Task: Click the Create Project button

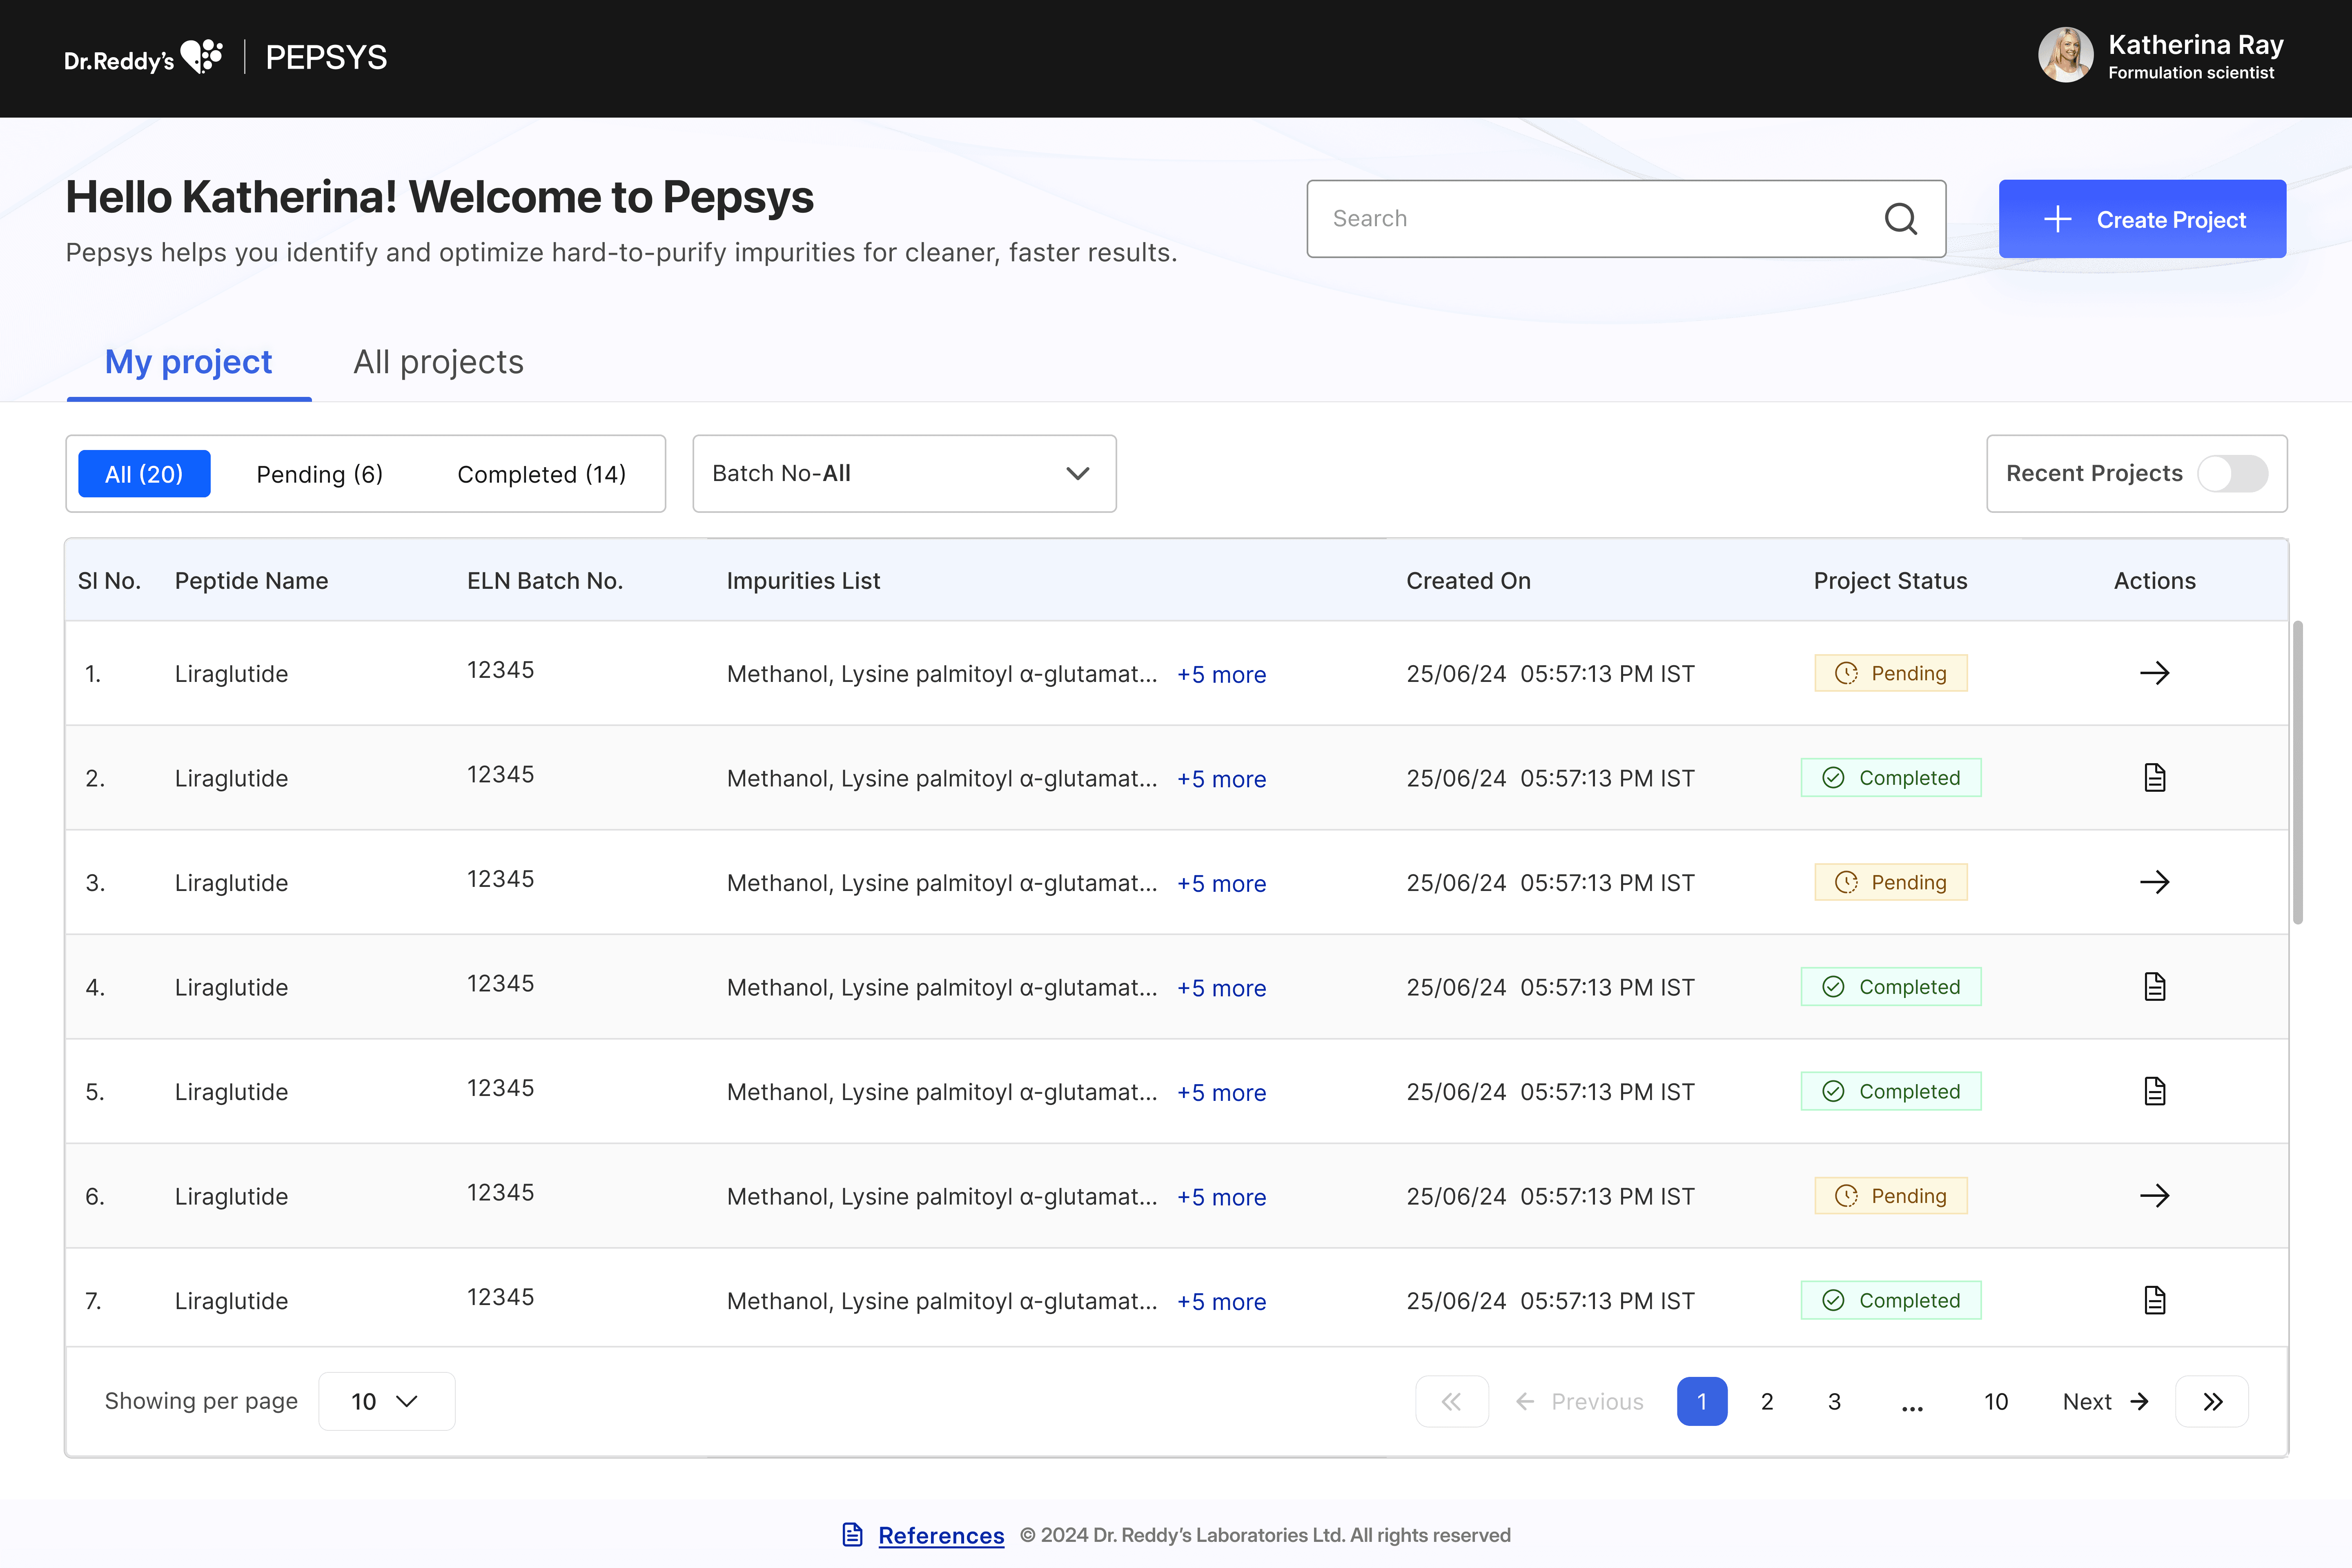Action: (x=2142, y=219)
